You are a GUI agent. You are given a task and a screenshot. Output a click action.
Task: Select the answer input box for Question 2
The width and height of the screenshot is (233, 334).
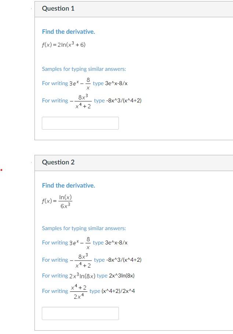click(x=80, y=313)
